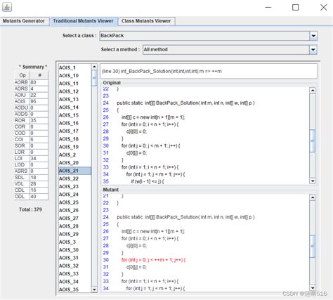
Task: Open the Select a method dropdown arrow
Action: (313, 50)
